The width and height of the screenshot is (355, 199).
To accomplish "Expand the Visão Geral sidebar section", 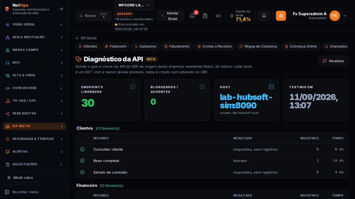I will (34, 25).
